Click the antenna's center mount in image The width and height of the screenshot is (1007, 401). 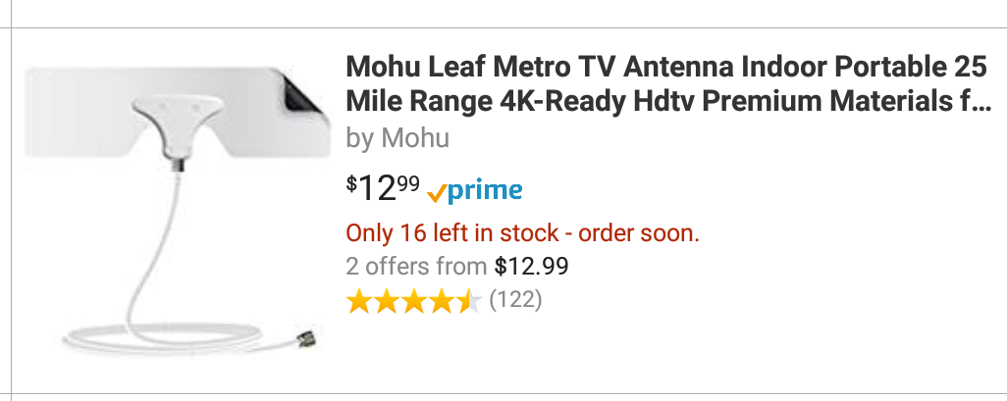179,123
